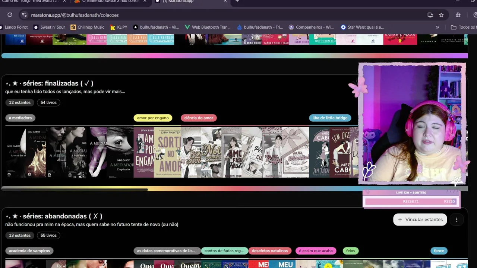Open the Sweet n' Sour bookmark
Screen dimensions: 477x268
(49, 27)
